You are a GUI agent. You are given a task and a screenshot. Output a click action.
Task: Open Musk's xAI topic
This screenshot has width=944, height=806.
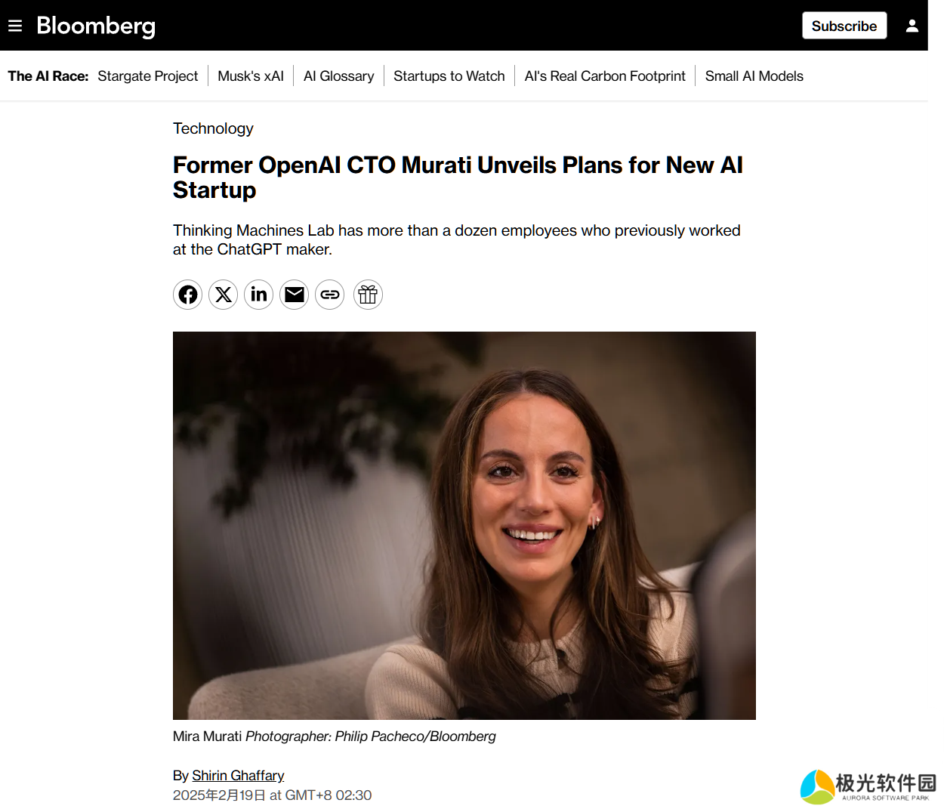coord(251,76)
